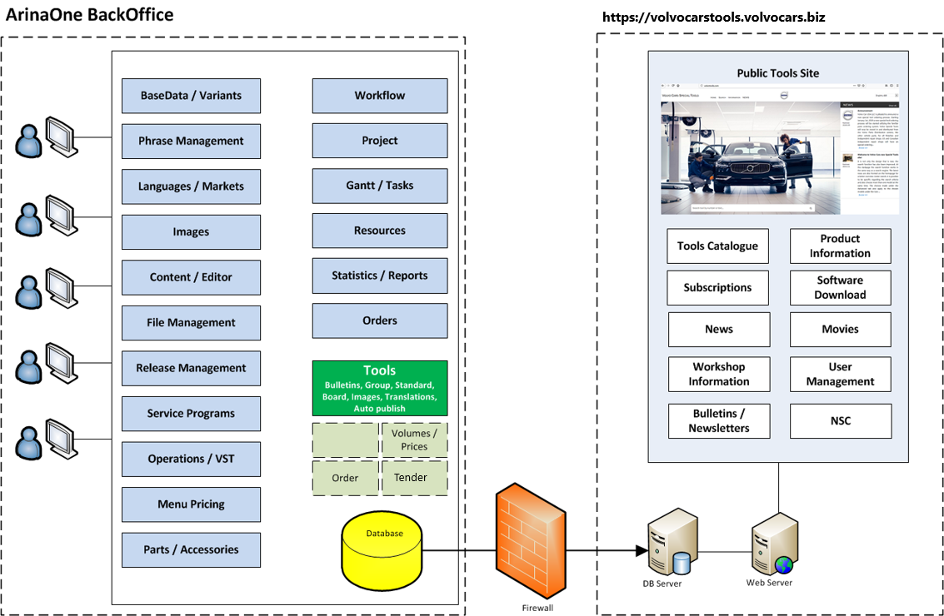Click the Bulletins / Newsletters box
The width and height of the screenshot is (944, 616).
pos(718,421)
